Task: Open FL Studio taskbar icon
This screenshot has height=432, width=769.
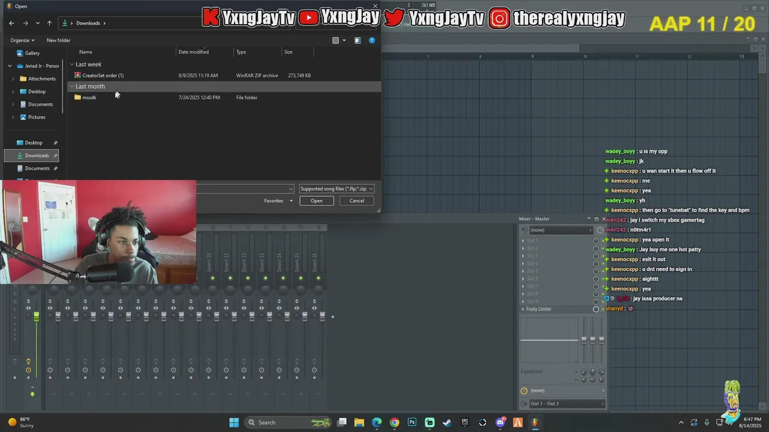Action: pos(535,422)
